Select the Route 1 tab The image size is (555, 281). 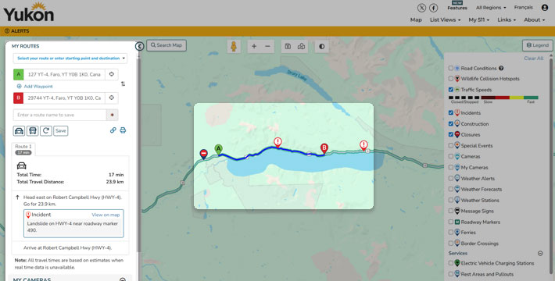(23, 149)
